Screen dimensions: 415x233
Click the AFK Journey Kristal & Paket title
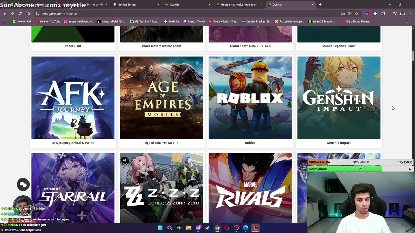pos(73,143)
